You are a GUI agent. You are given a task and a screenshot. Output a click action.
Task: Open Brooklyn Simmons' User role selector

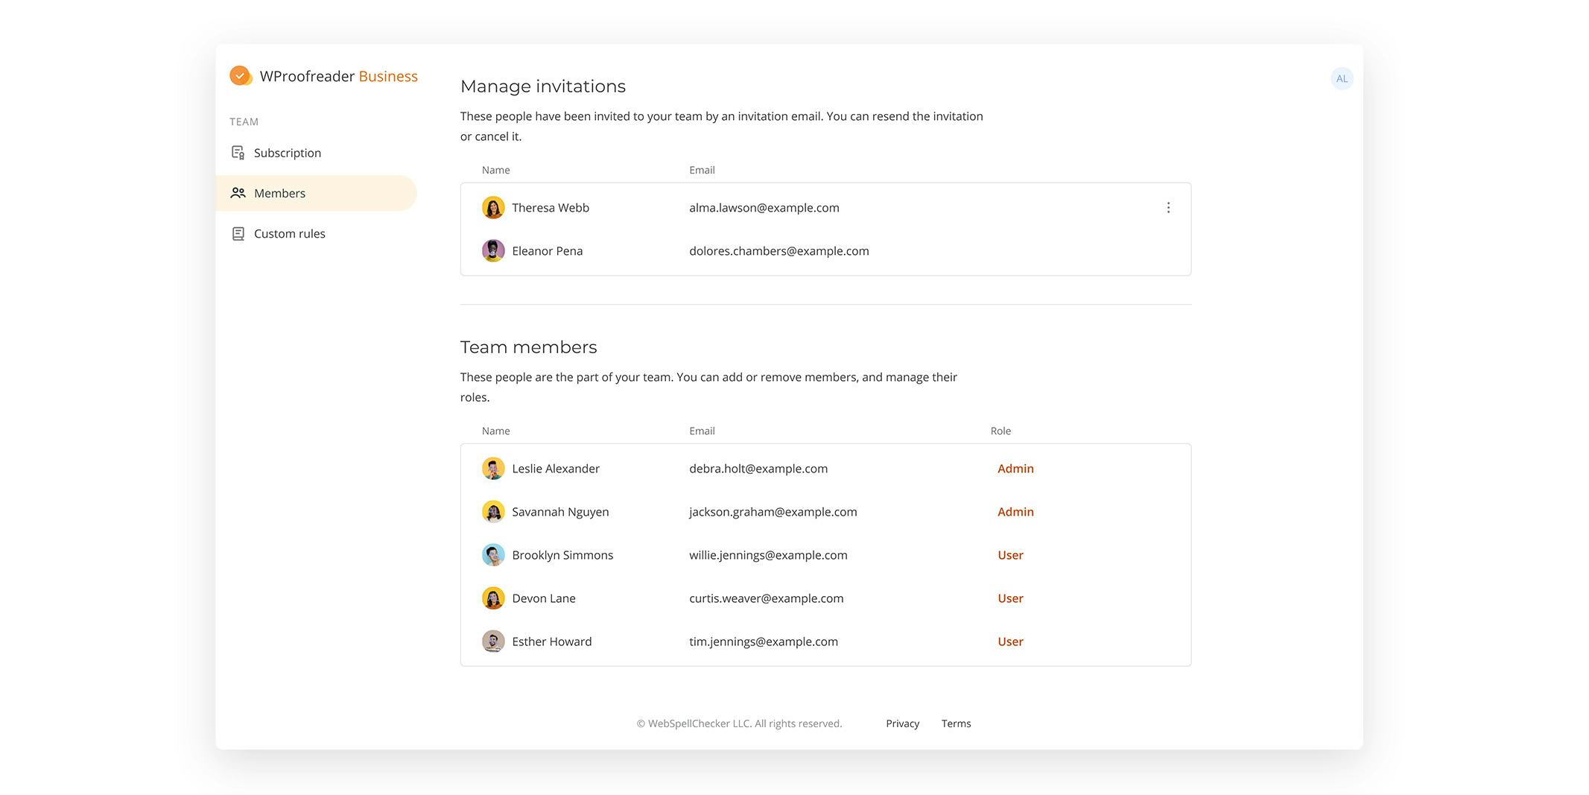tap(1009, 555)
